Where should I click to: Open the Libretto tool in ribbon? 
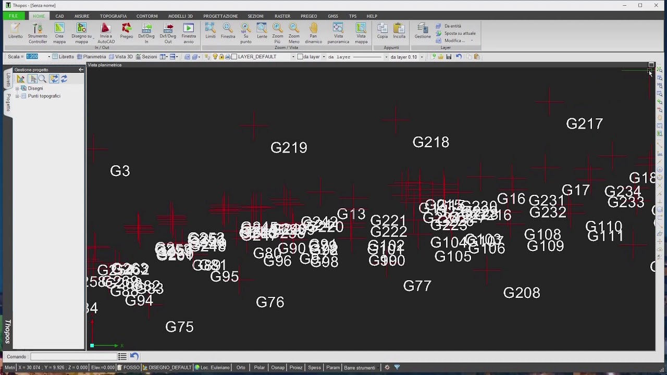click(15, 31)
